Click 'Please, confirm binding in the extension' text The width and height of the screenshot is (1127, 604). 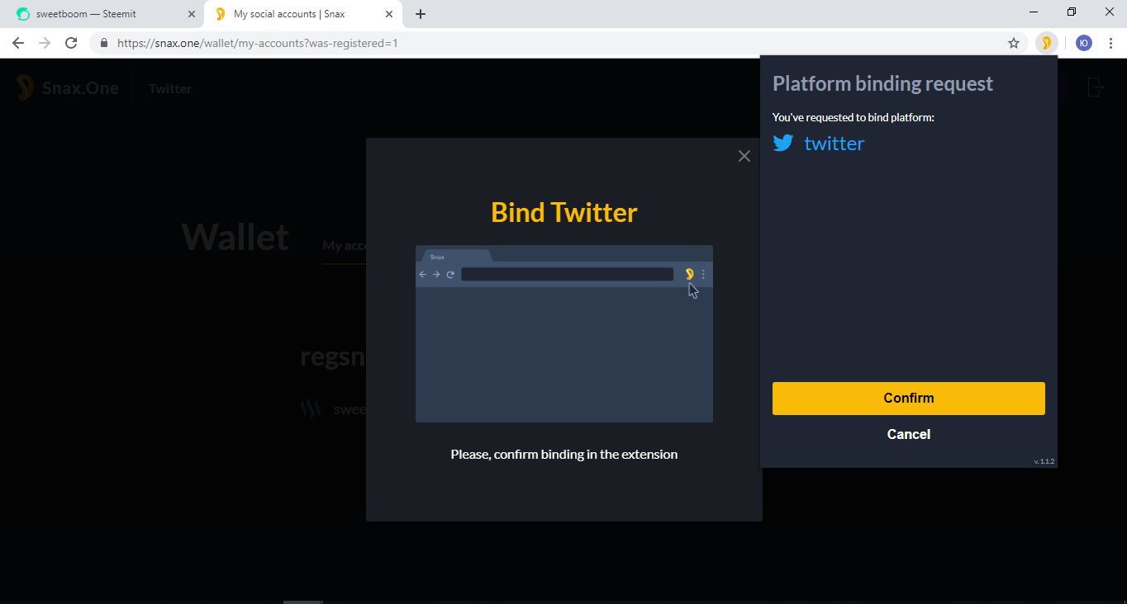[x=564, y=455]
